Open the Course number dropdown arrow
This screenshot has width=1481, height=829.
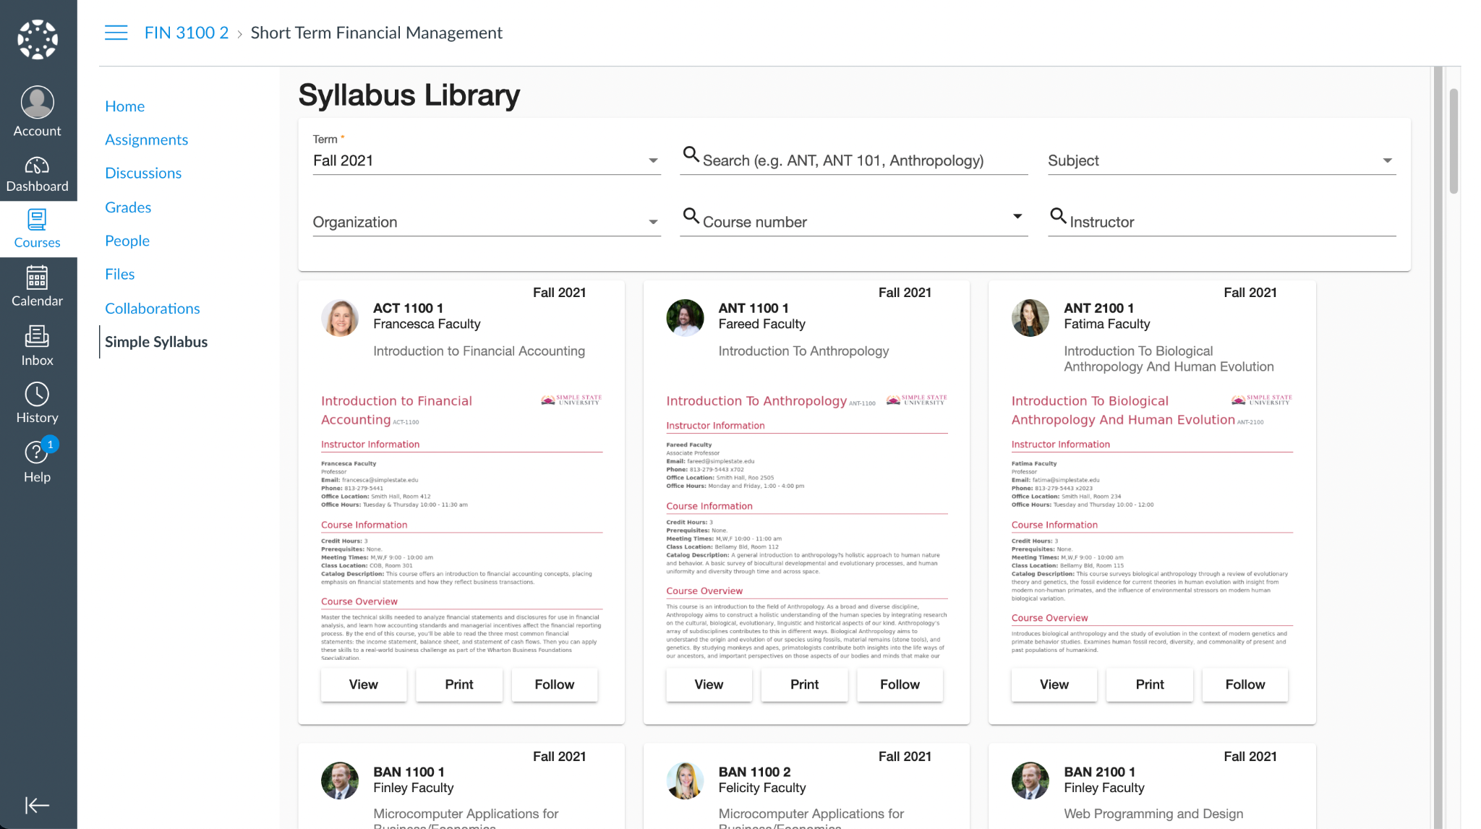pyautogui.click(x=1017, y=216)
